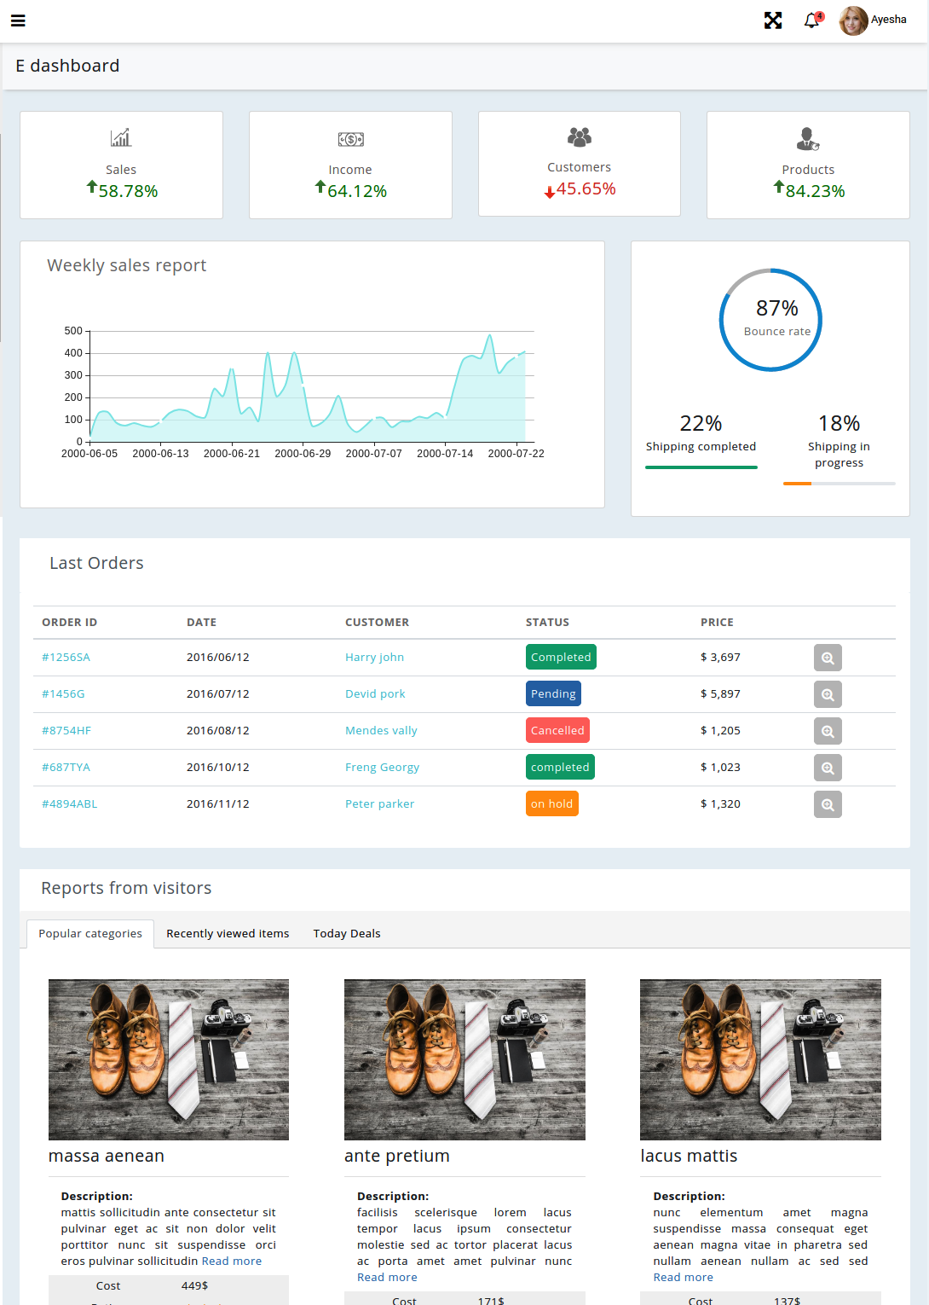Viewport: 929px width, 1305px height.
Task: Open the massa aenean product image
Action: [x=169, y=1059]
